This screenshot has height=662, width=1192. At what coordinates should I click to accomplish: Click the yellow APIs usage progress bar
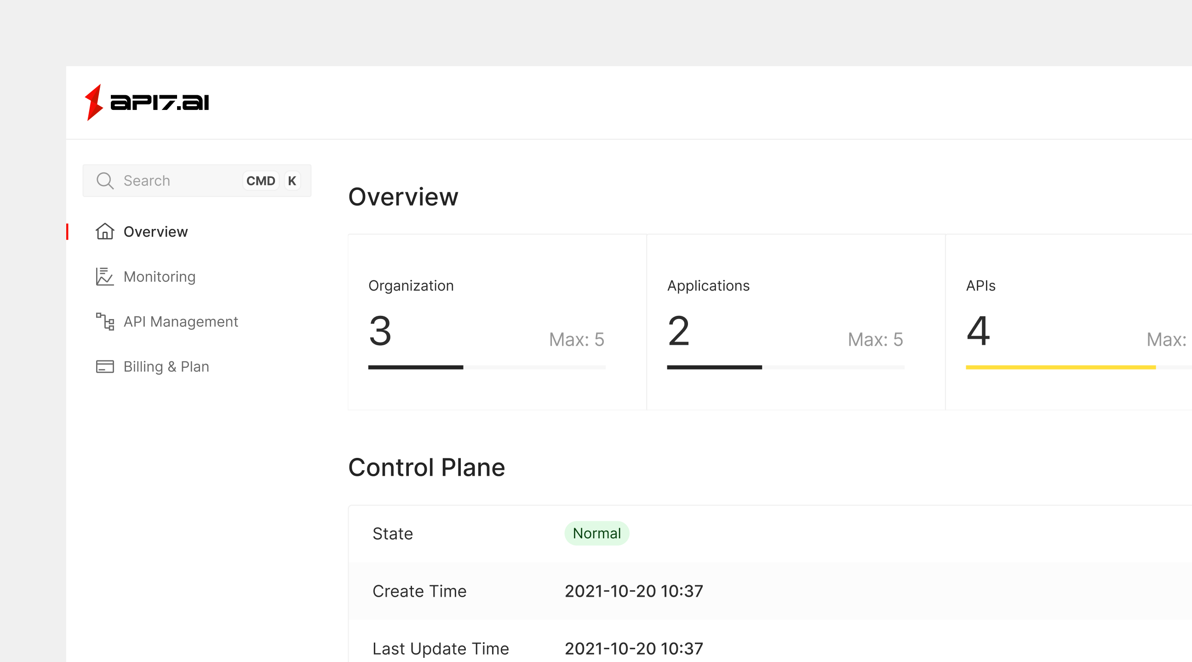1060,367
